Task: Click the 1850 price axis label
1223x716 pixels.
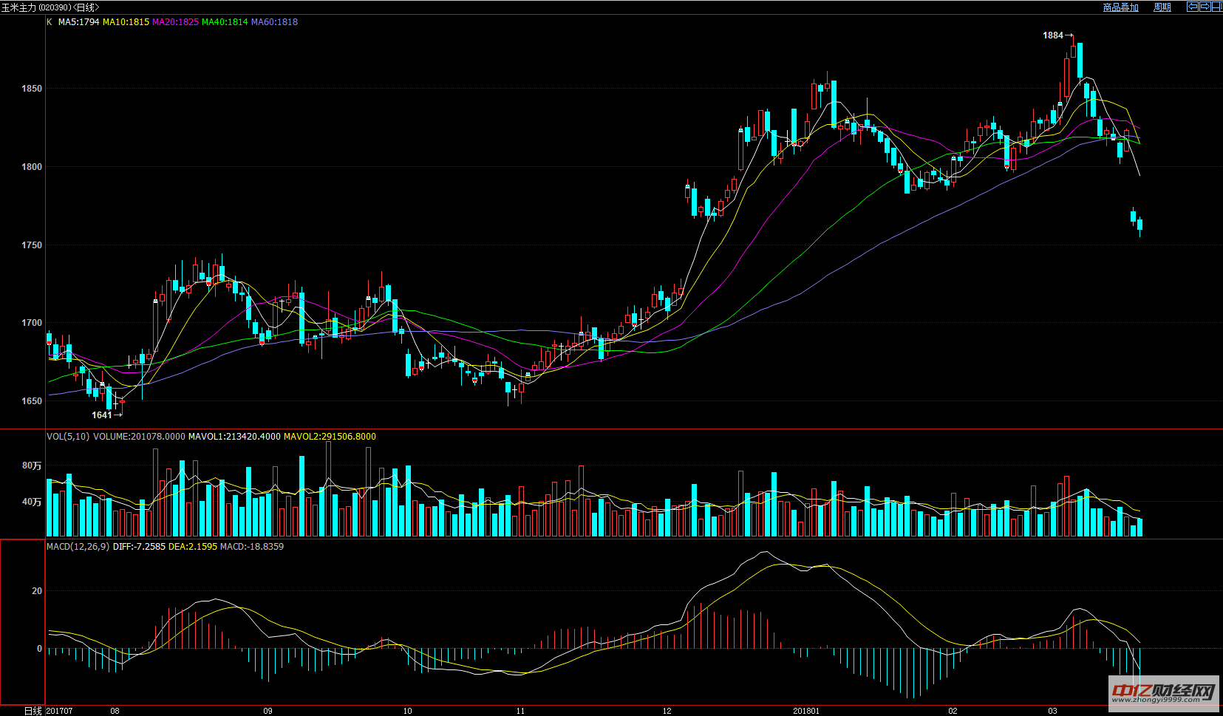Action: [x=32, y=89]
